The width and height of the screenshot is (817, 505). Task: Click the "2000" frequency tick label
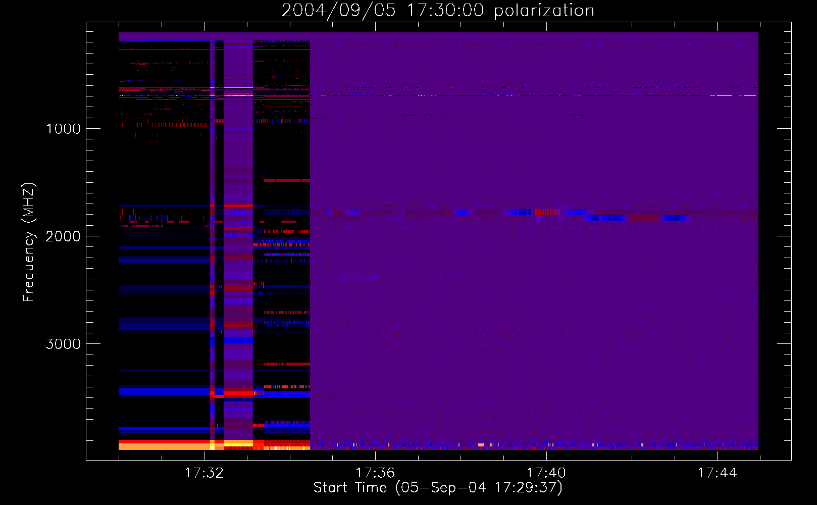point(63,236)
